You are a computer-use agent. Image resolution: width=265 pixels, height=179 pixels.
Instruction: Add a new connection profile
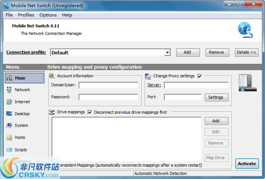click(x=188, y=53)
